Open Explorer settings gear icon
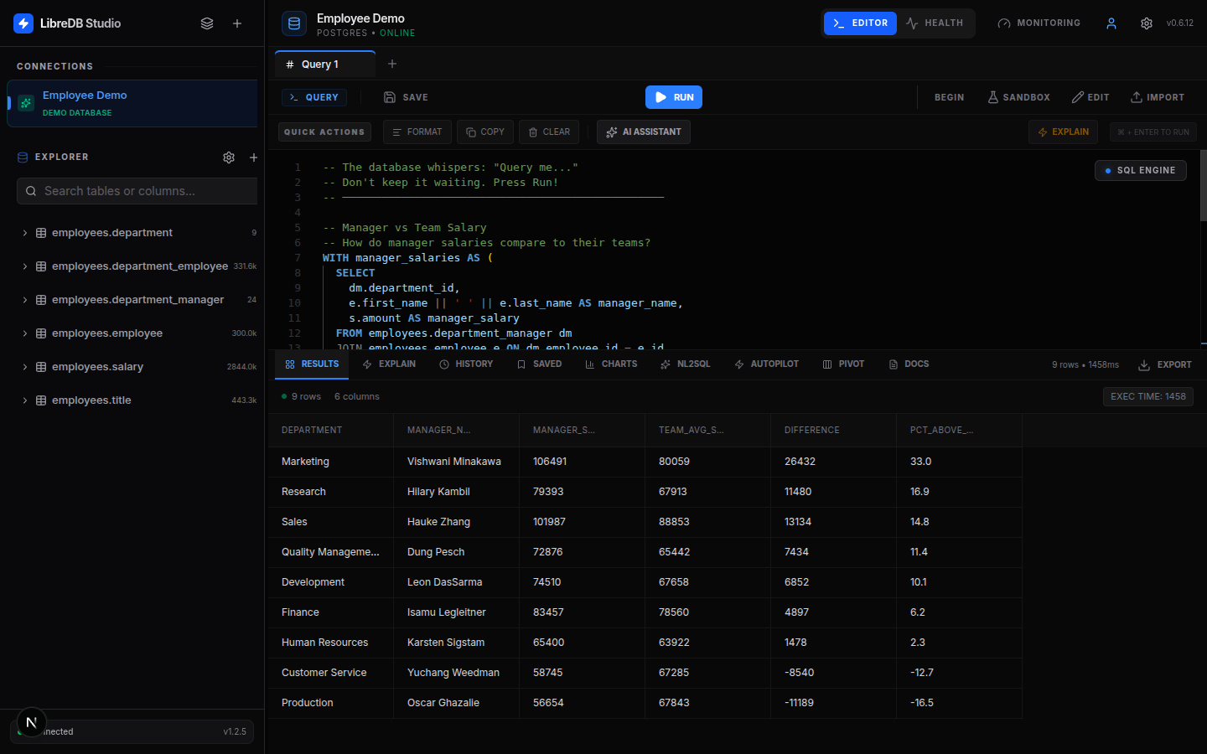1207x754 pixels. tap(229, 158)
